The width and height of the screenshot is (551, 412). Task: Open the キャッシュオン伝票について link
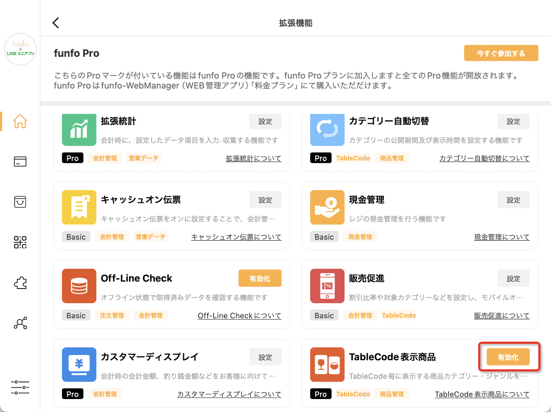[x=236, y=237]
